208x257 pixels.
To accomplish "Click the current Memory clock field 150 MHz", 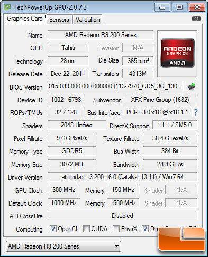I will [x=123, y=190].
